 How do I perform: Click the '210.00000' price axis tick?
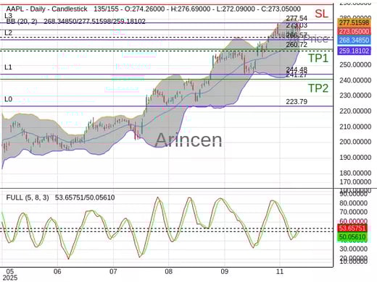tap(355, 127)
